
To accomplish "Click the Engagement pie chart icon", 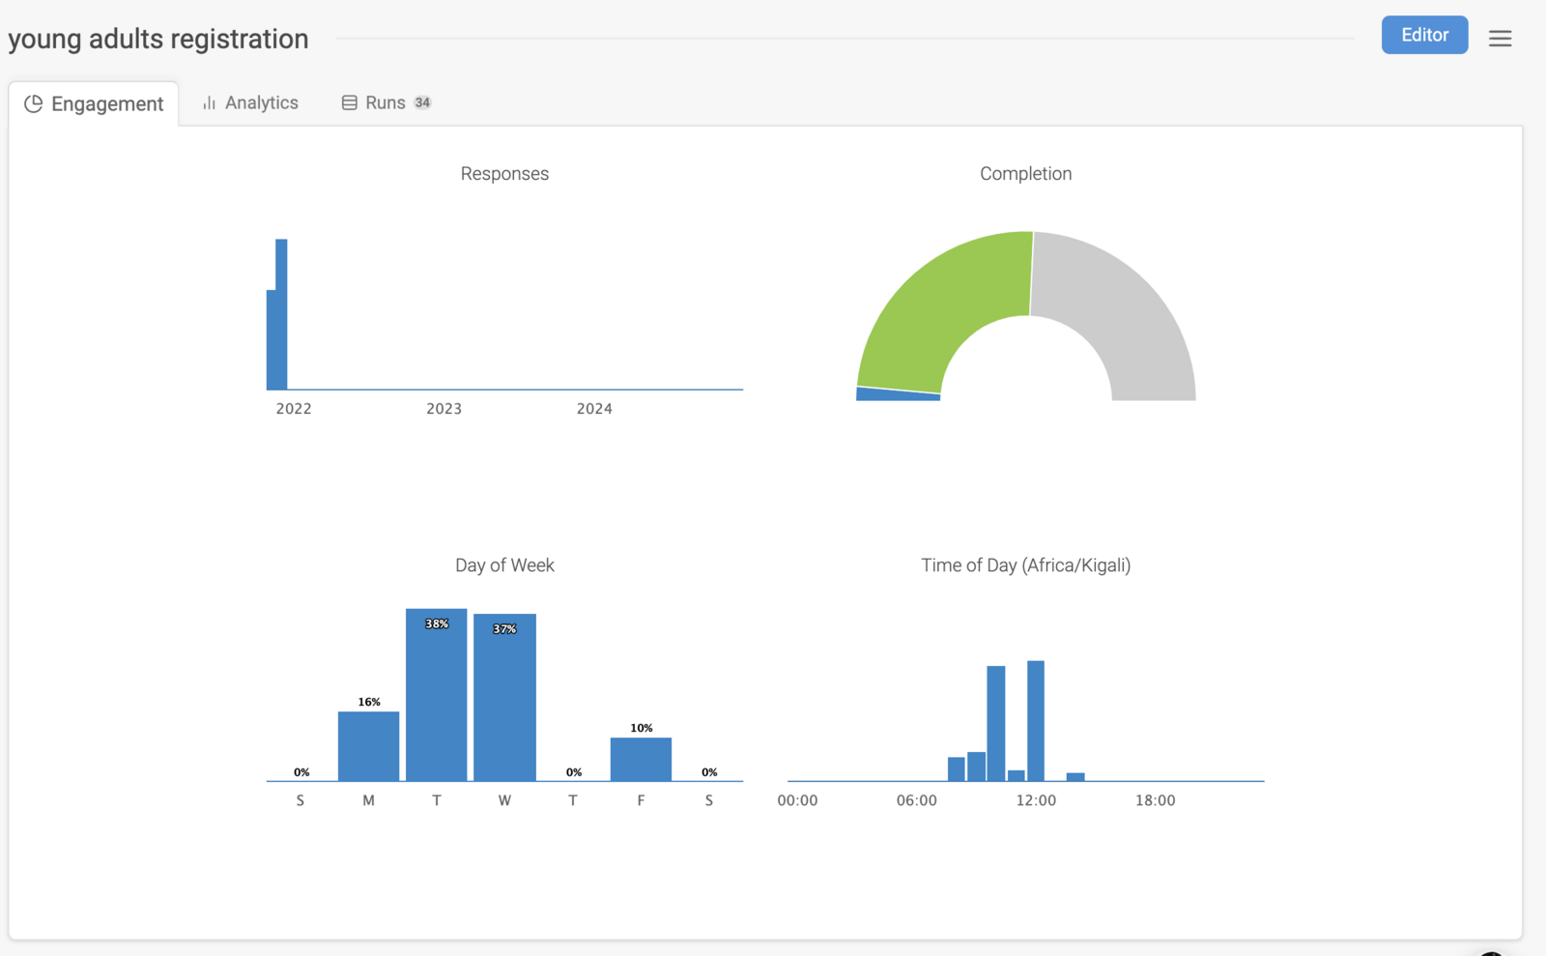I will (34, 103).
